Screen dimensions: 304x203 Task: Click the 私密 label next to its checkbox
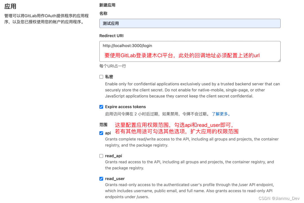click(x=109, y=76)
